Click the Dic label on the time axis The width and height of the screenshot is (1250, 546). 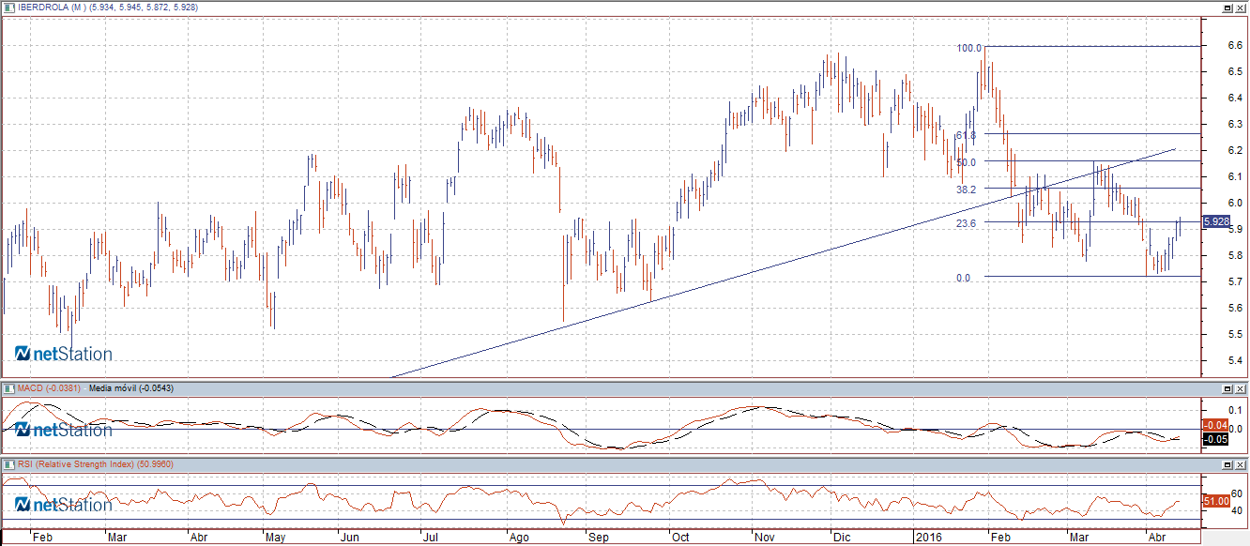(x=842, y=538)
